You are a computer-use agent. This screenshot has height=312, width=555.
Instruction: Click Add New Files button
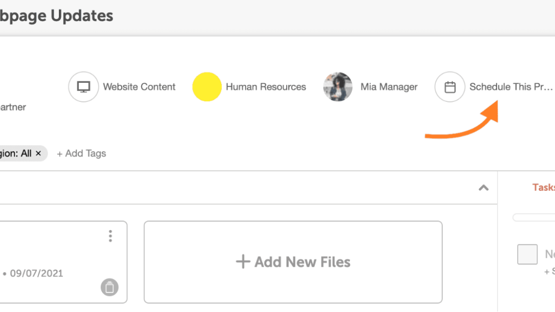point(293,262)
